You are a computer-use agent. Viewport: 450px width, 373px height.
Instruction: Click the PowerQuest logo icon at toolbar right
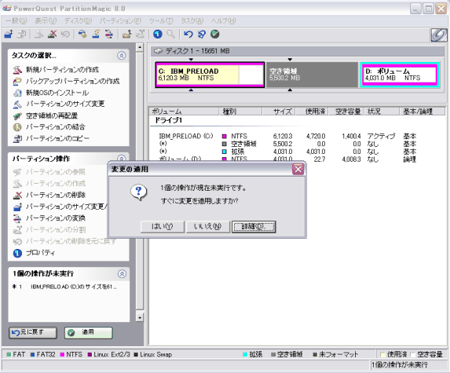click(x=439, y=35)
